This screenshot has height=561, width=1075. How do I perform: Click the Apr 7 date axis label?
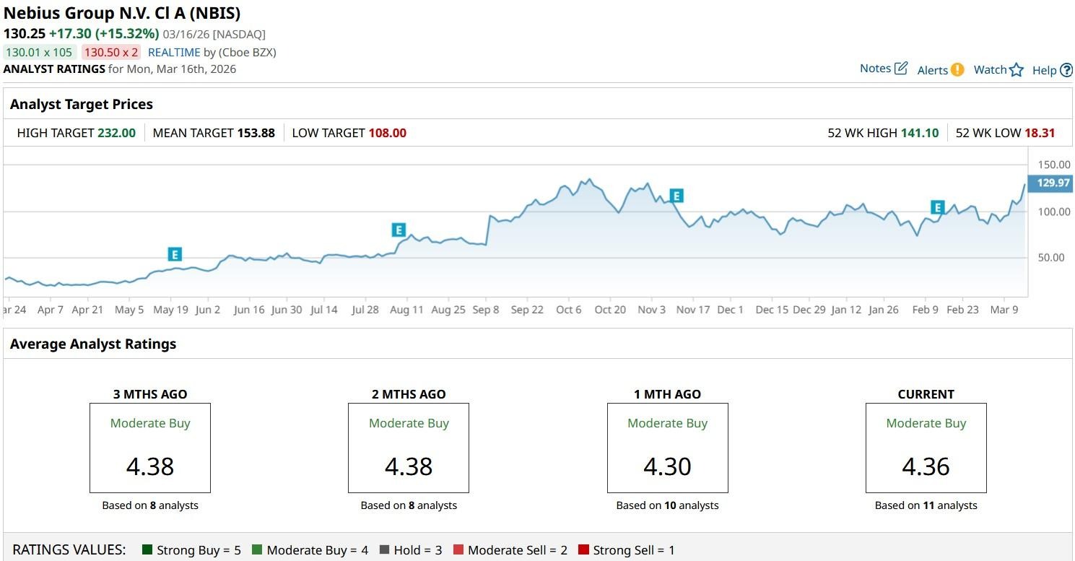pyautogui.click(x=51, y=310)
